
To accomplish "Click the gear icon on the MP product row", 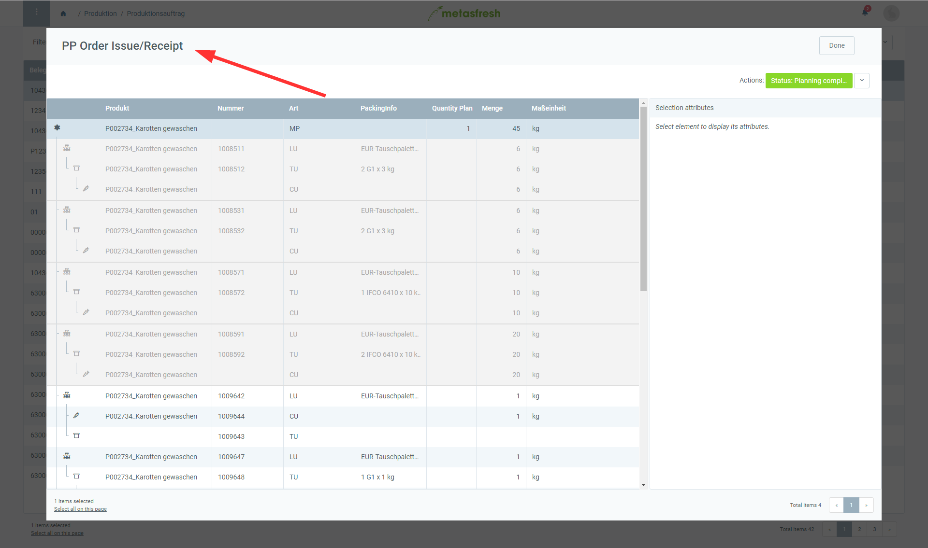I will click(x=57, y=128).
